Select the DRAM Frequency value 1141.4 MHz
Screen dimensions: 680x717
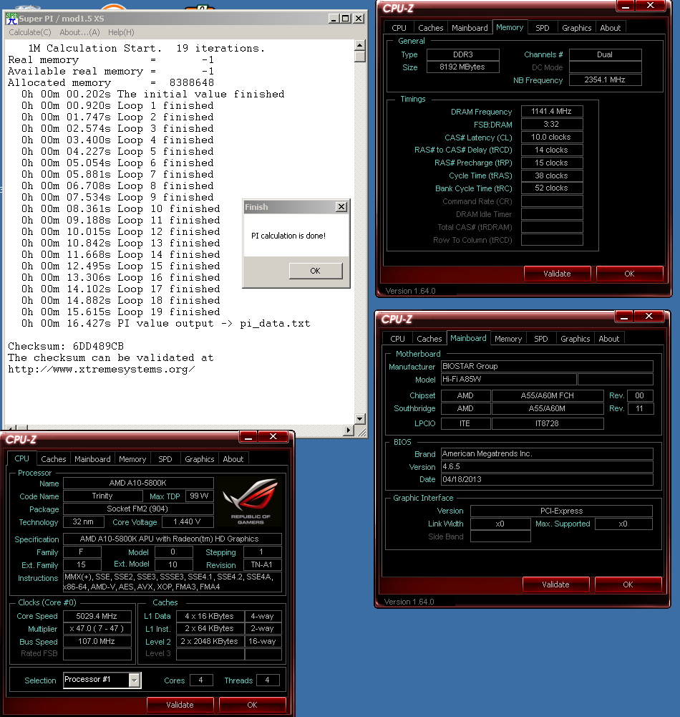point(552,111)
